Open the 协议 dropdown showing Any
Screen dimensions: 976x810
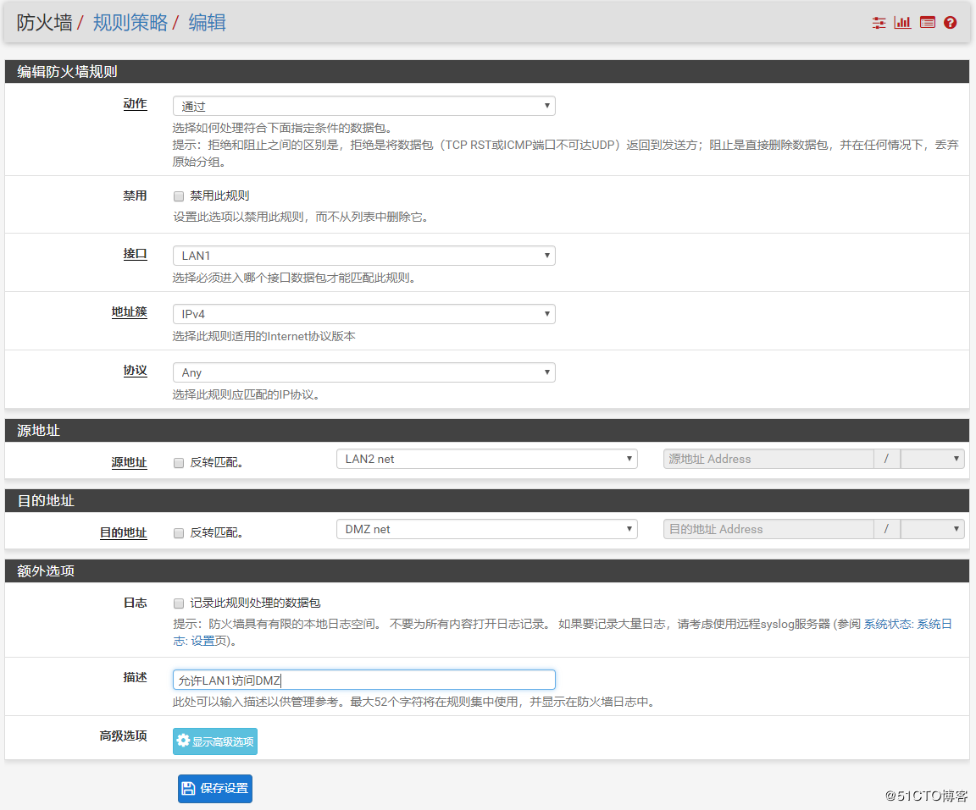pos(363,372)
